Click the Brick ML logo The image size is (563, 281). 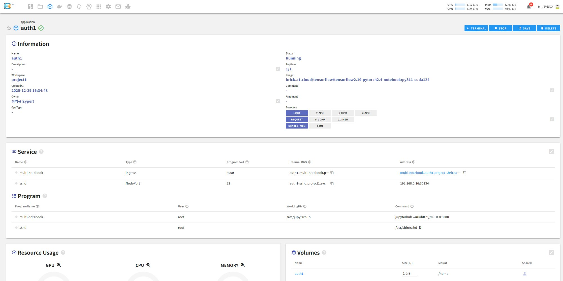9,6
